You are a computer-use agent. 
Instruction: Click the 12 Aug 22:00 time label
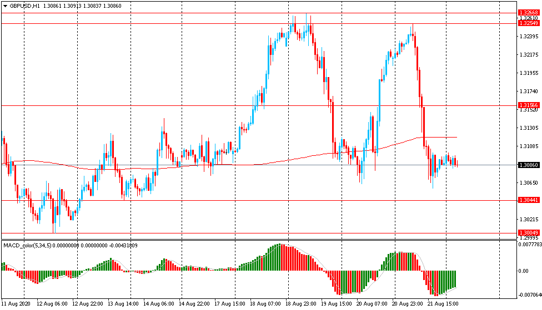click(87, 304)
